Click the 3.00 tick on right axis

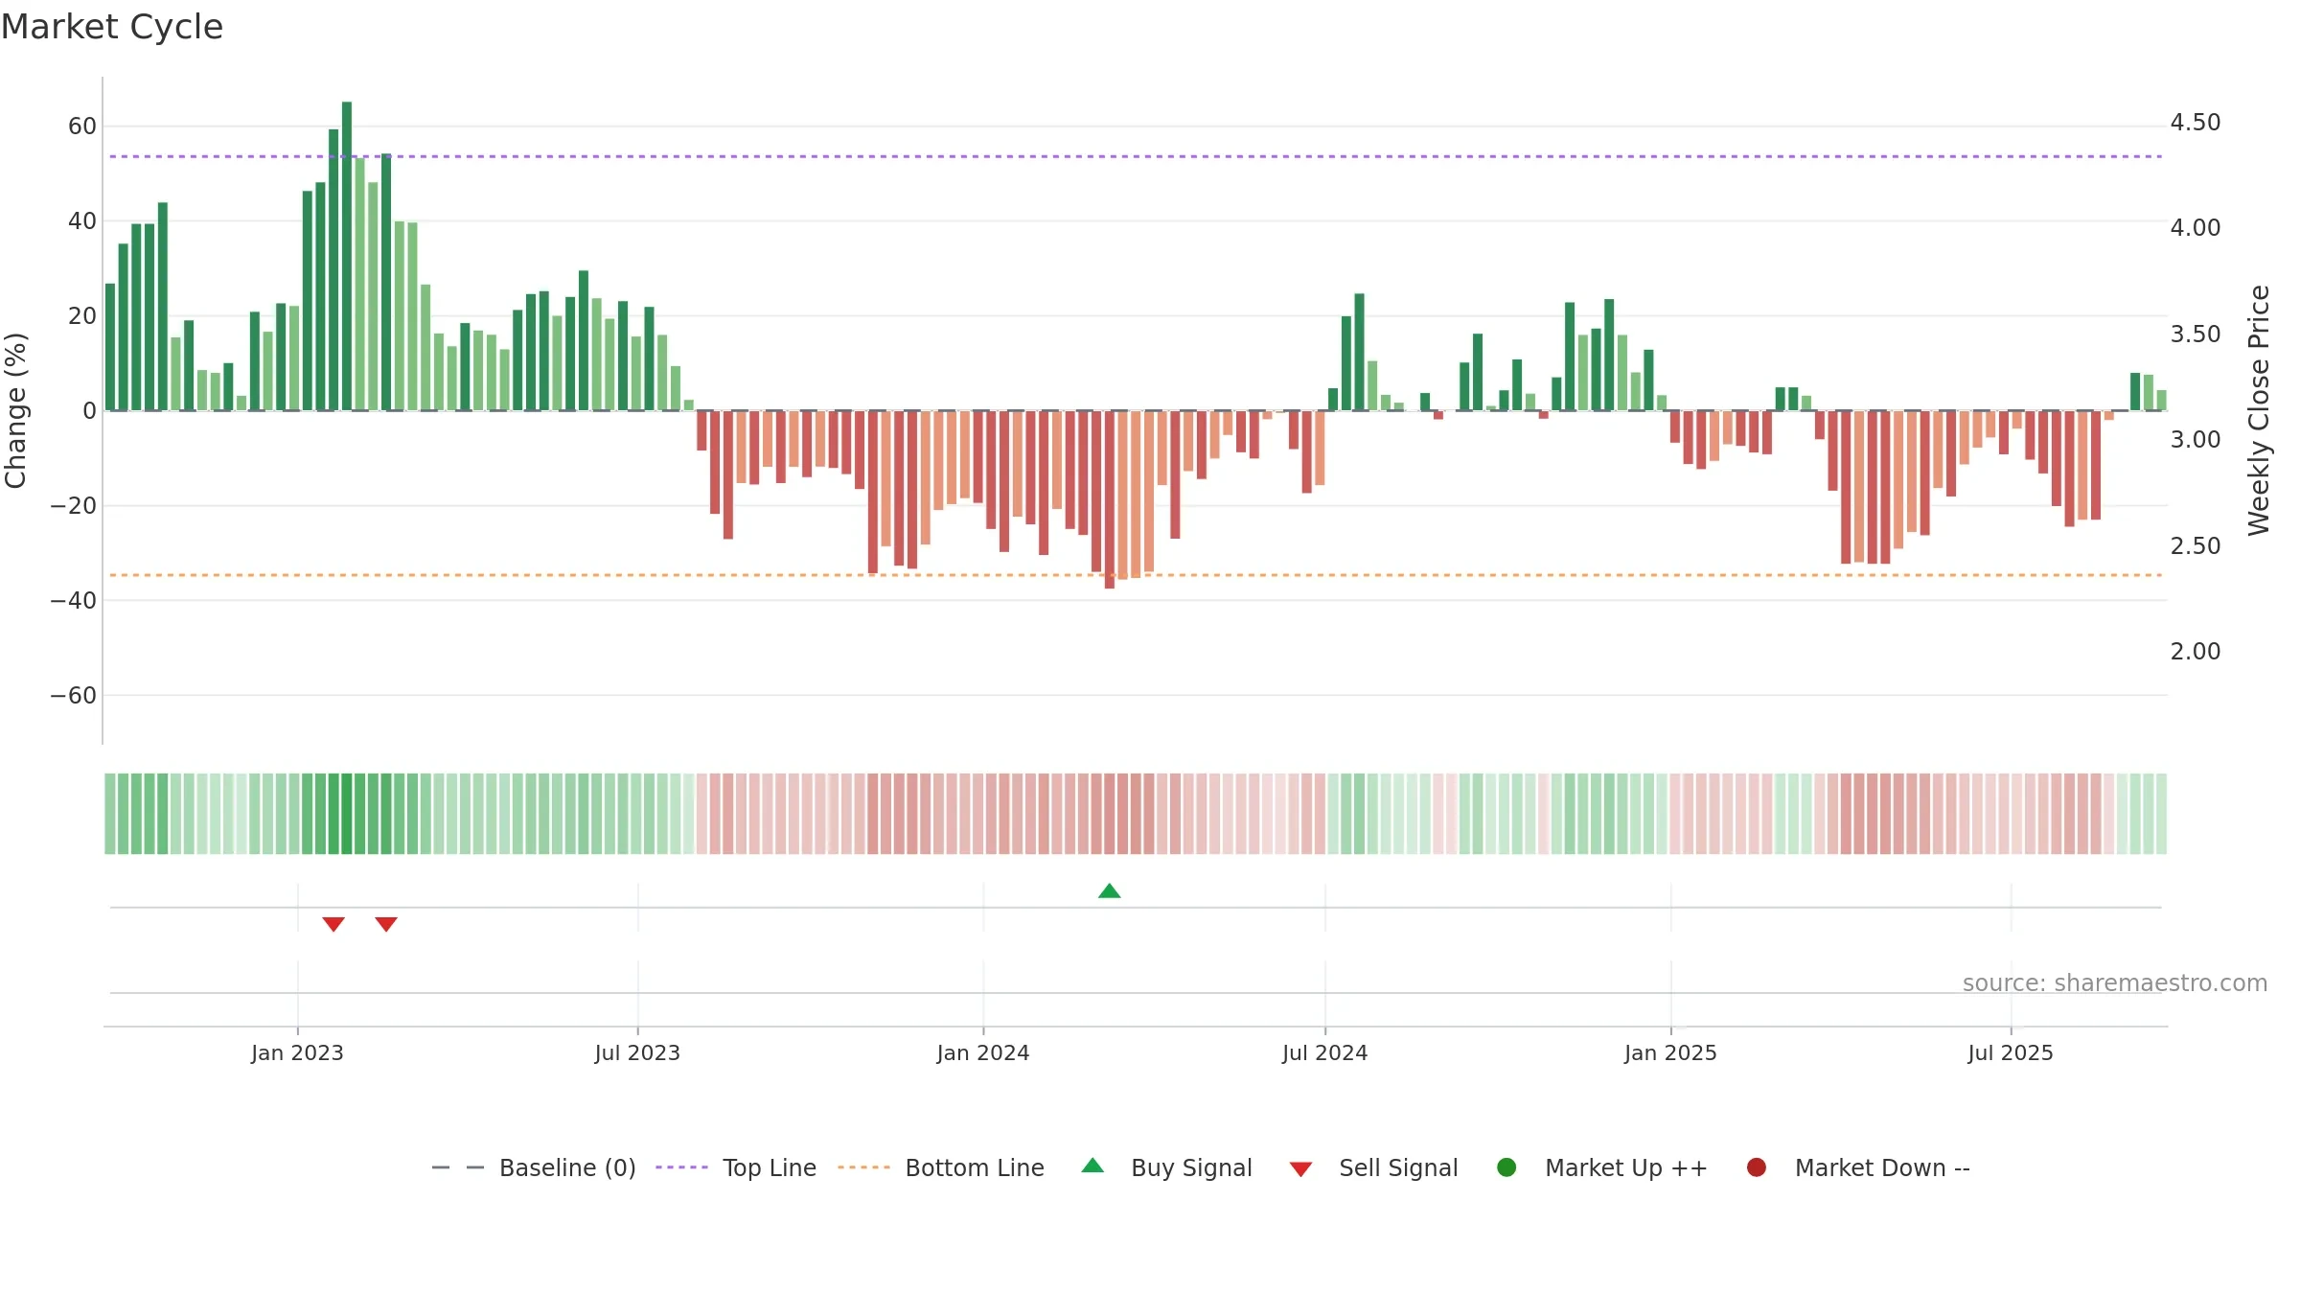click(2195, 440)
